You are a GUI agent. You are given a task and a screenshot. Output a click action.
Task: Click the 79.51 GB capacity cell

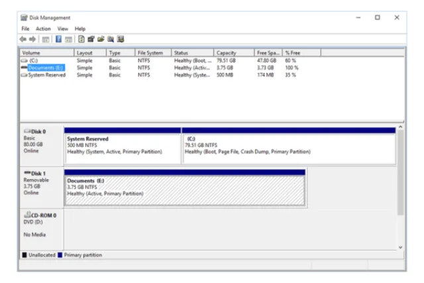point(226,60)
